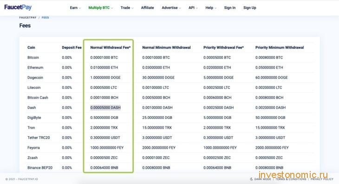Viewport: 339px width, 184px height.
Task: Click the Fees page heading
Action: click(x=25, y=26)
